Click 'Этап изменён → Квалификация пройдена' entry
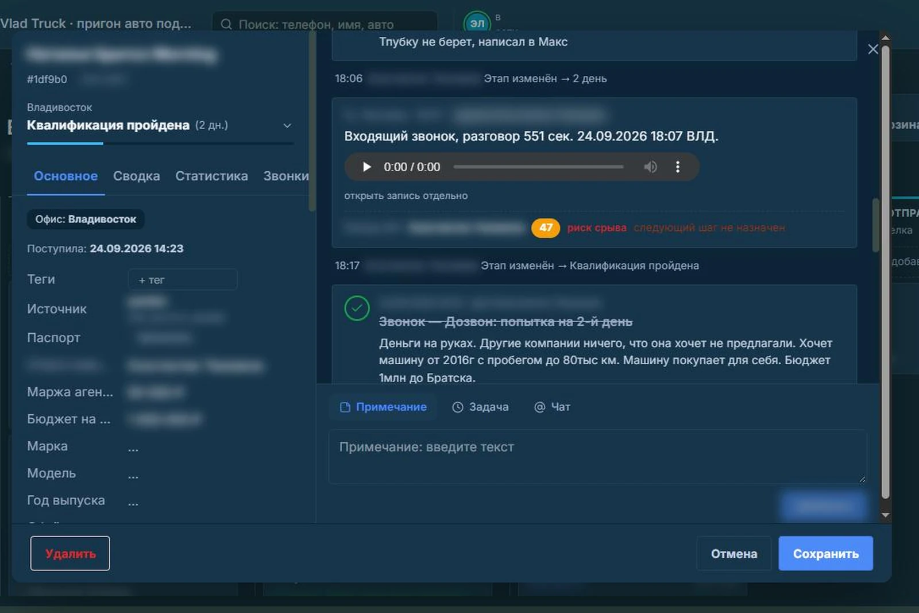 coord(590,265)
